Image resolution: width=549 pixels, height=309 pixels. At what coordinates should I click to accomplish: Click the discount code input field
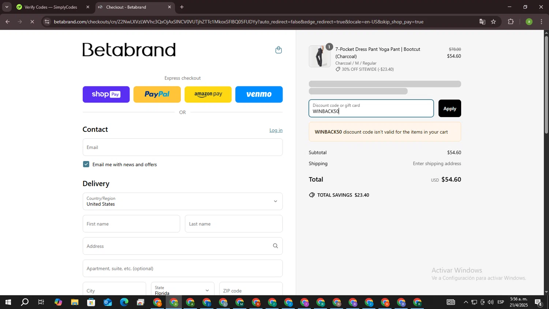371,108
